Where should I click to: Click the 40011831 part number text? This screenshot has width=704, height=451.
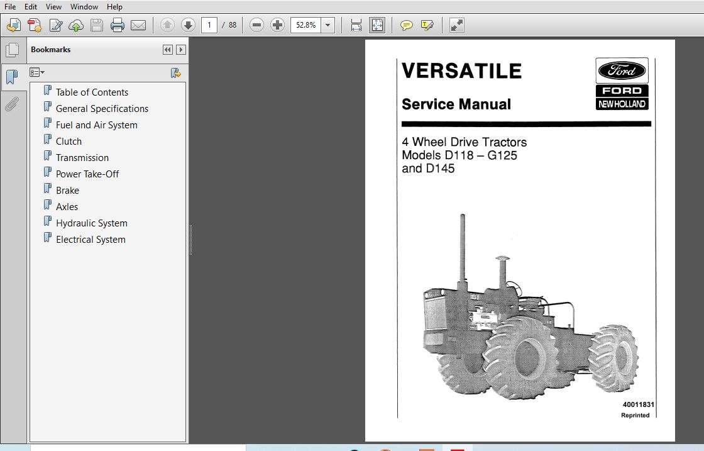point(638,404)
